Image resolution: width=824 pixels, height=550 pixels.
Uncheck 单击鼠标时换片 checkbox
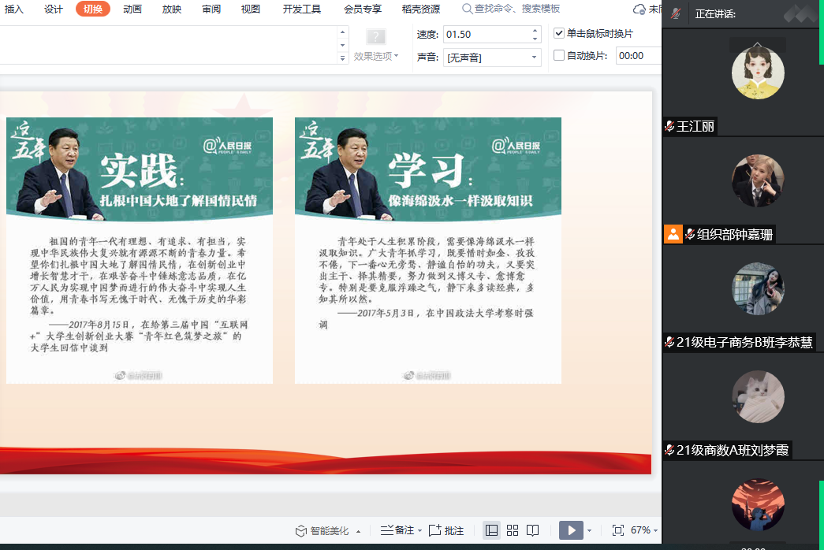(559, 34)
